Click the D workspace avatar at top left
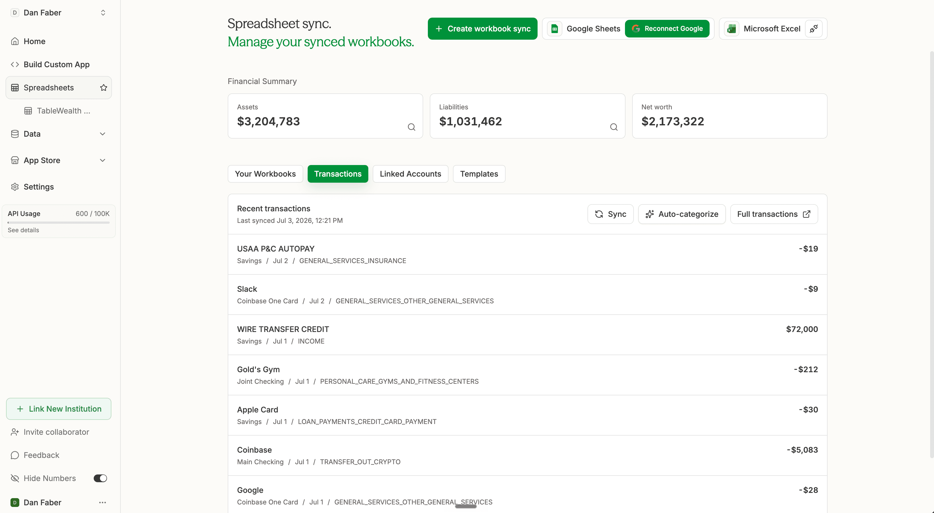934x513 pixels. pyautogui.click(x=15, y=13)
